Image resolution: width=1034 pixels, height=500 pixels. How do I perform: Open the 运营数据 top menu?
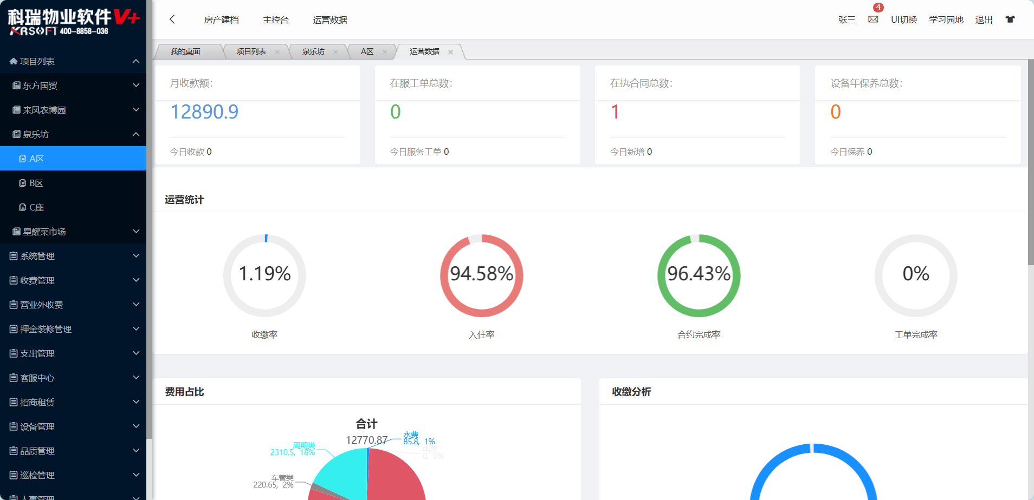330,20
